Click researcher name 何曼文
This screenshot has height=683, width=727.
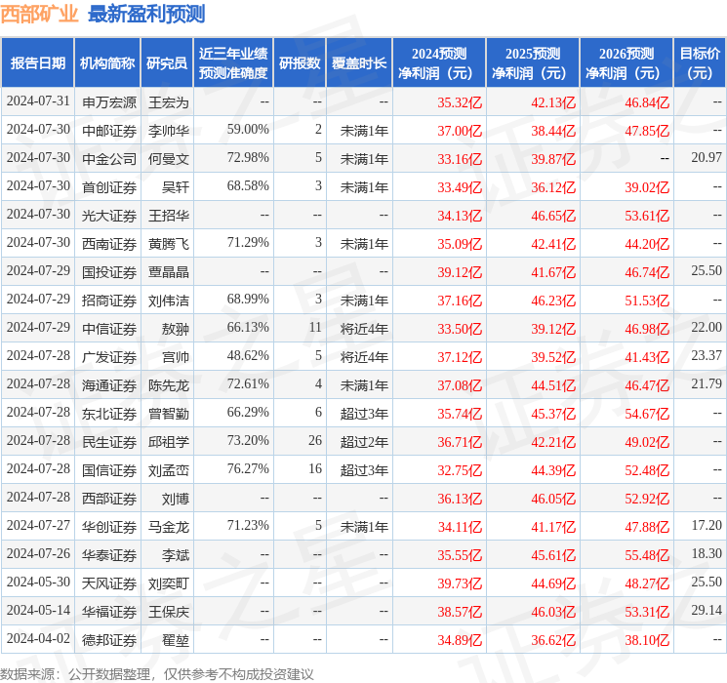click(169, 159)
